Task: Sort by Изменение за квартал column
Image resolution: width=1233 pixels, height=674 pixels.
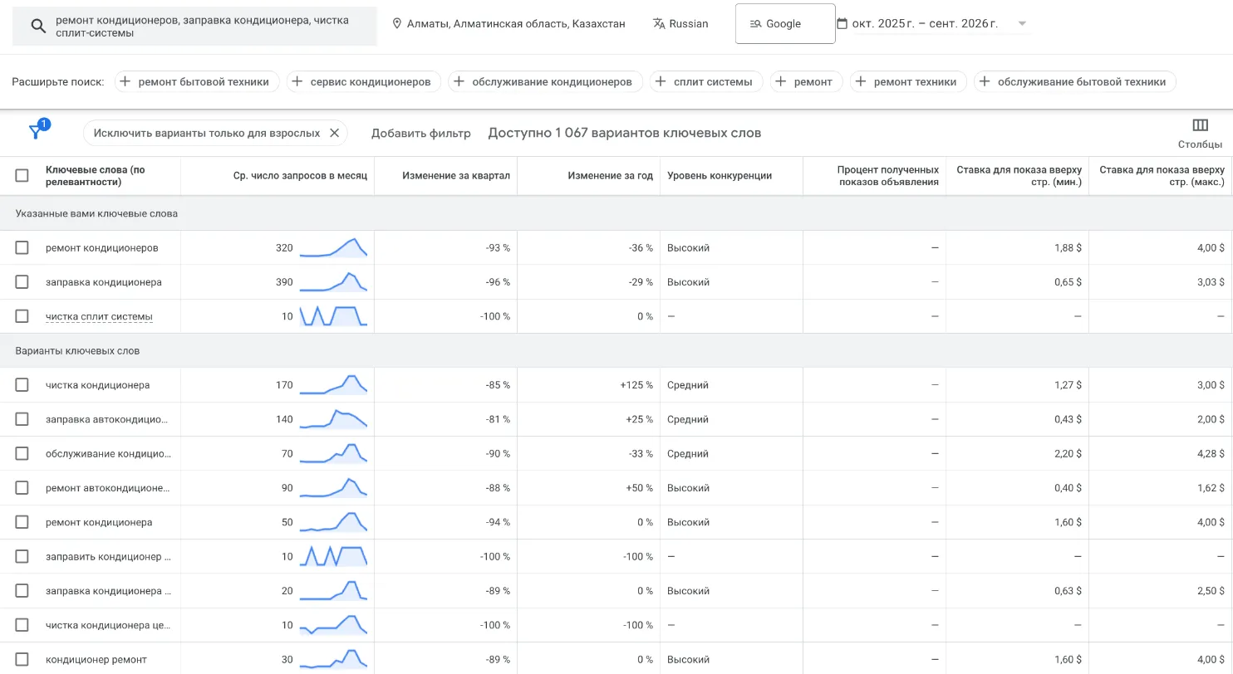Action: point(456,176)
